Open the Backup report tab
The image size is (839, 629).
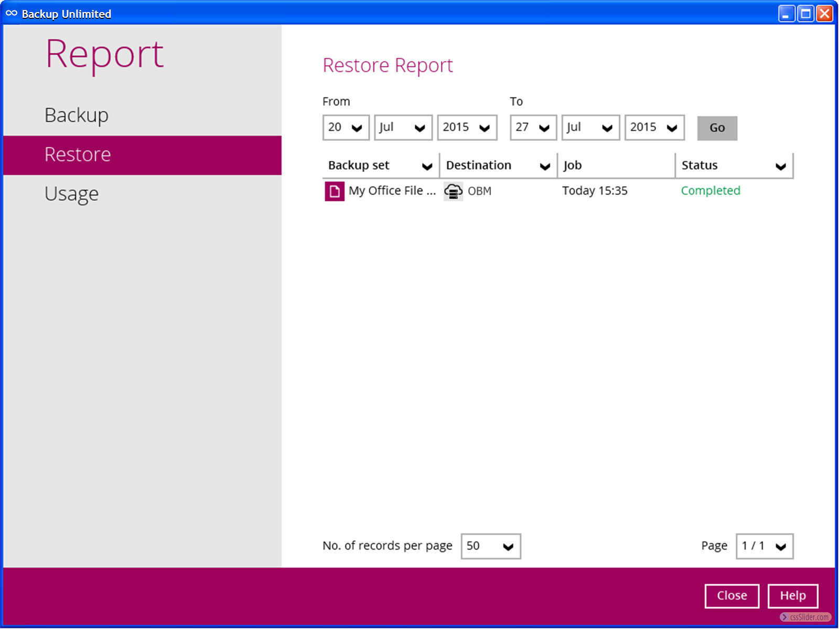77,115
